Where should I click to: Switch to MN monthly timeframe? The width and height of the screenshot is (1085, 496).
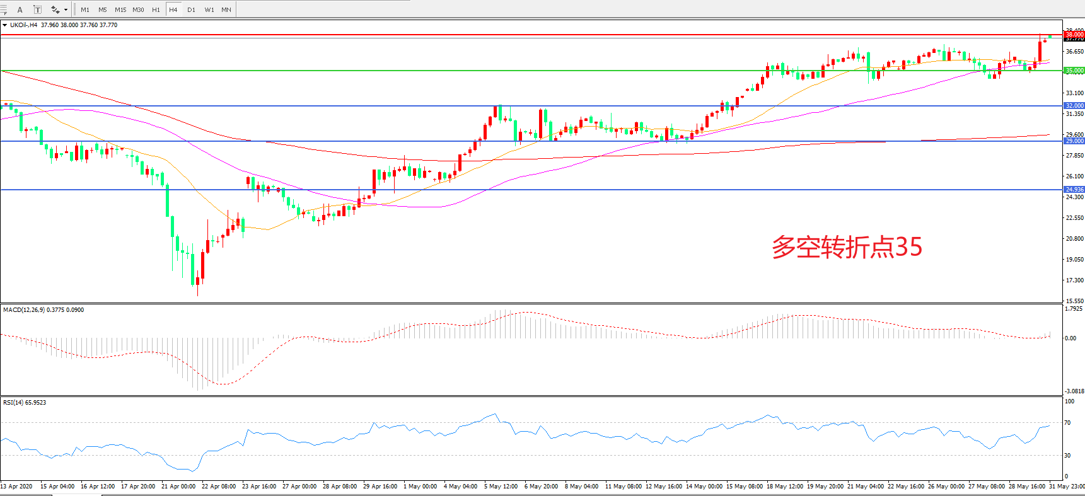pyautogui.click(x=226, y=9)
